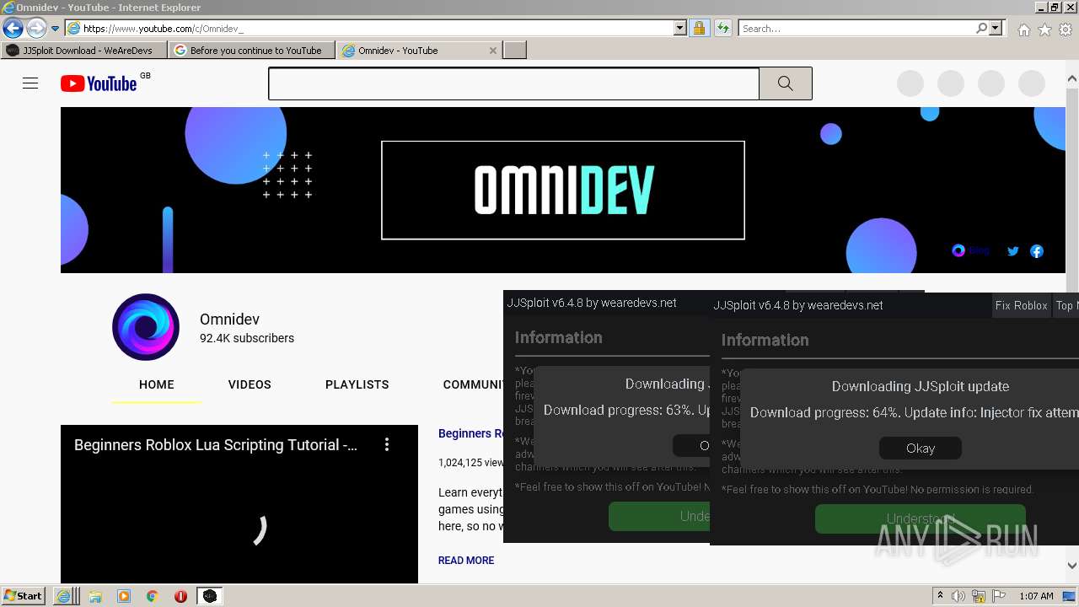Switch to JJSploit app in the taskbar

tap(210, 596)
